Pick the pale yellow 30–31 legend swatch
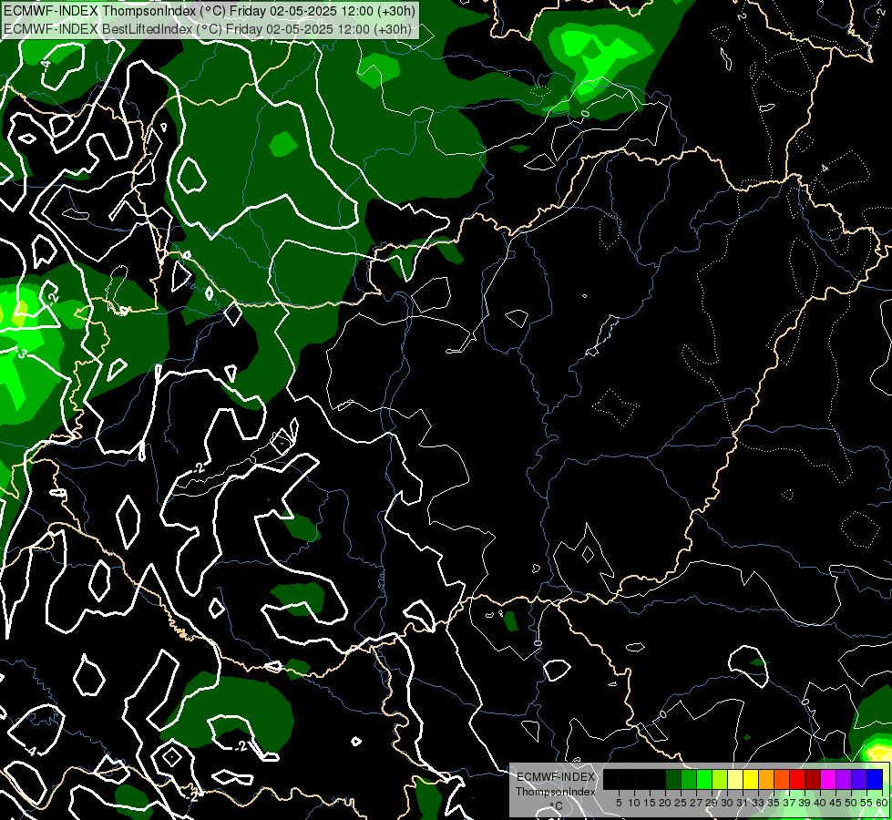Viewport: 892px width, 820px height. 735,779
